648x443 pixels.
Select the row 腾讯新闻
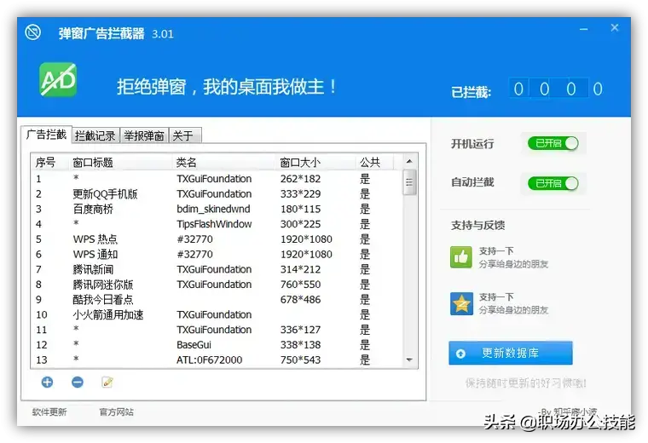tap(217, 269)
